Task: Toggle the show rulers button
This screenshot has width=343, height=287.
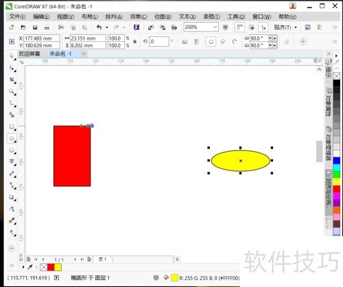Action: tap(239, 27)
